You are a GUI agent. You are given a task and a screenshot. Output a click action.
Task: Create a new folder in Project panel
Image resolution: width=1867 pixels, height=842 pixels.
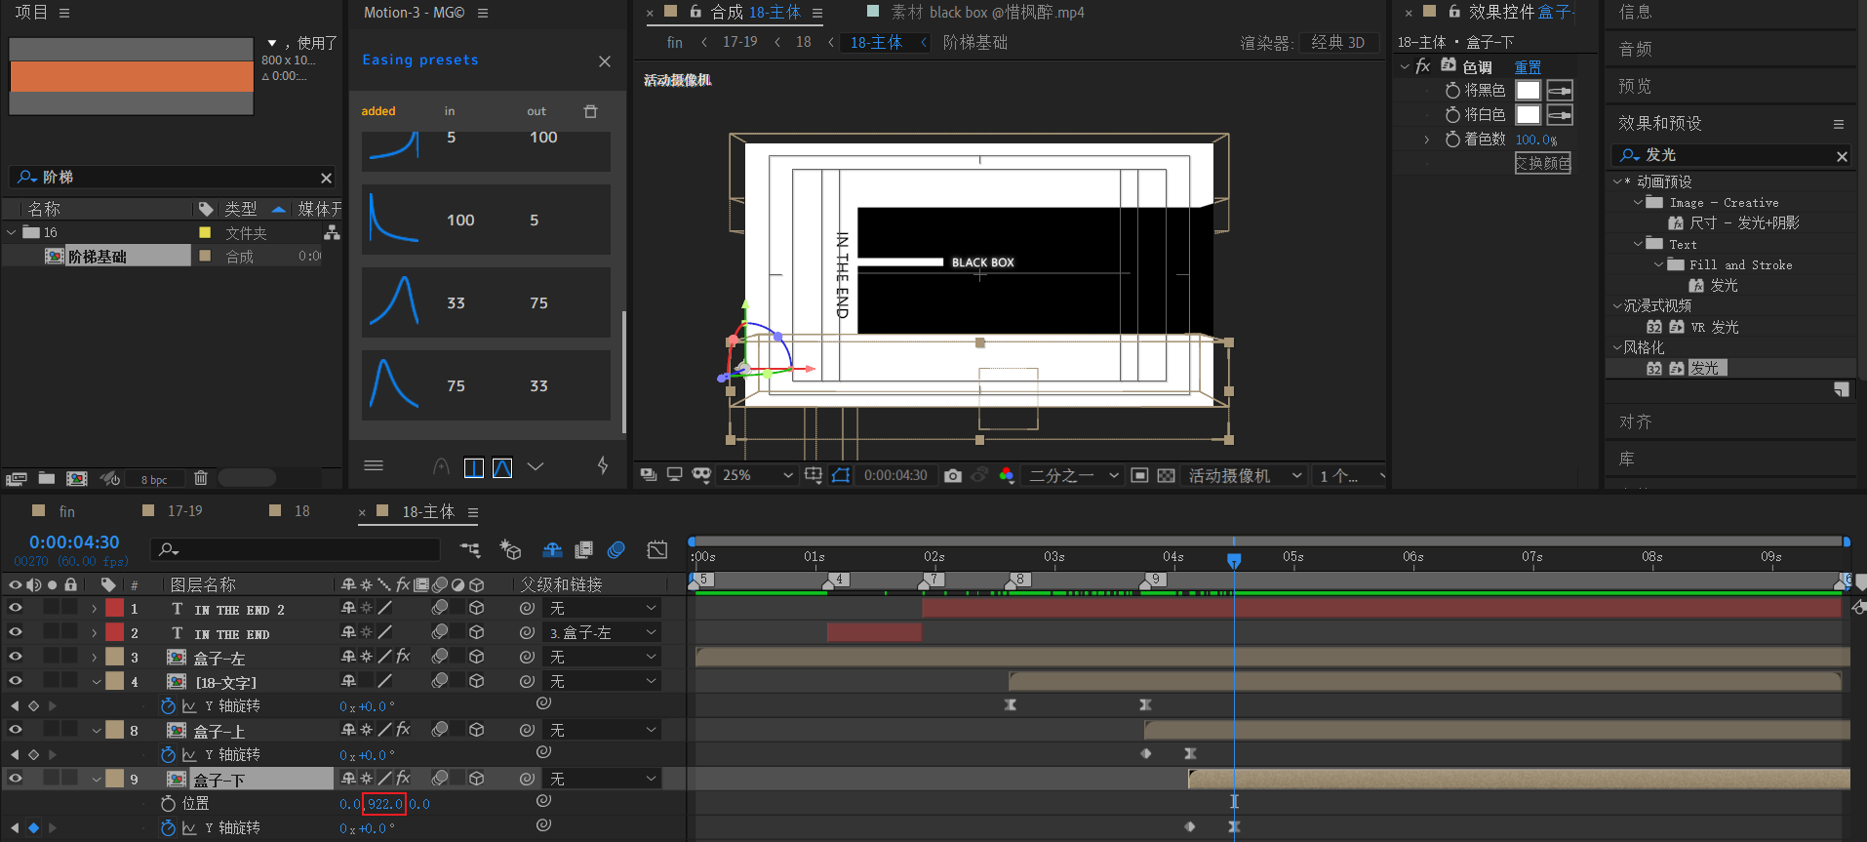point(47,478)
